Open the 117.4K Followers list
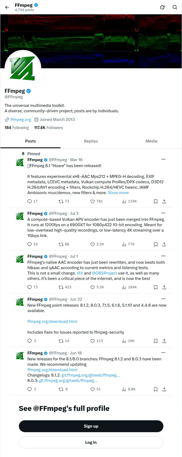 pyautogui.click(x=49, y=128)
